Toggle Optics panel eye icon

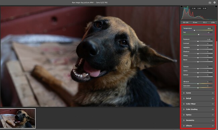point(213,115)
